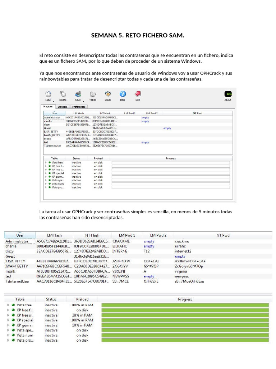Click green dot next to XP special in cracked-results table
Viewport: 276px width, 369px height.
13,320
